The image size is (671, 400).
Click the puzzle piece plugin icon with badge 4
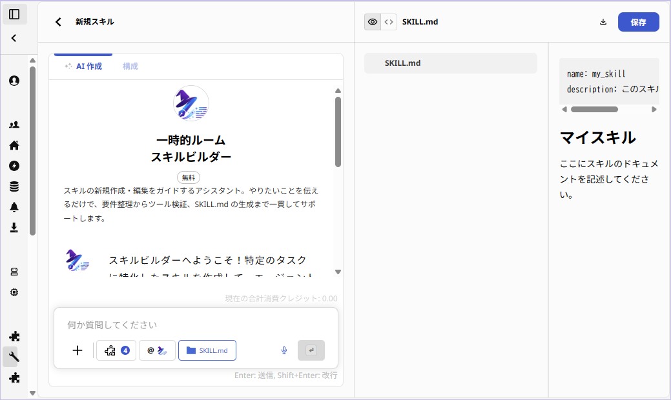[x=116, y=350]
